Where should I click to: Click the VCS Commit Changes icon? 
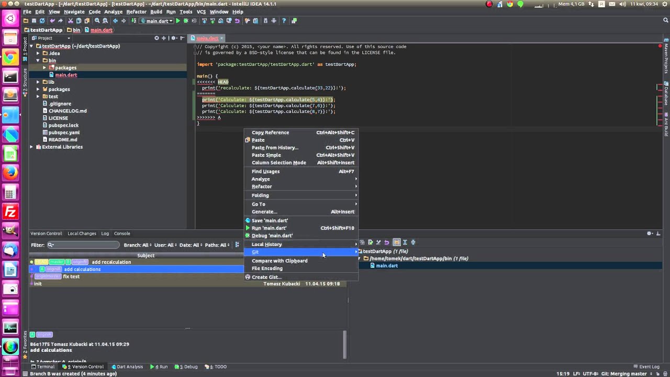click(x=213, y=21)
